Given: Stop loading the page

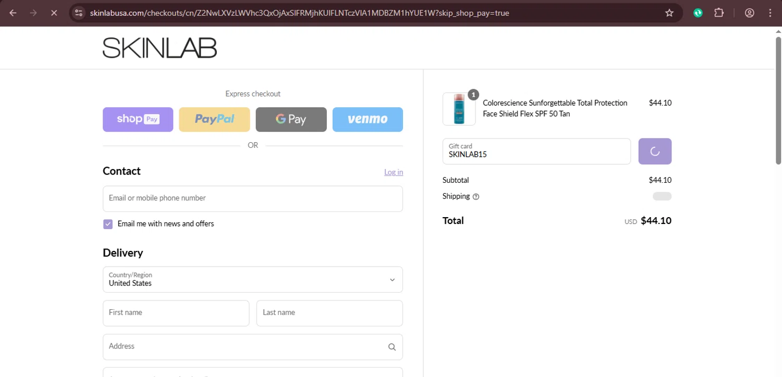Looking at the screenshot, I should pos(54,13).
